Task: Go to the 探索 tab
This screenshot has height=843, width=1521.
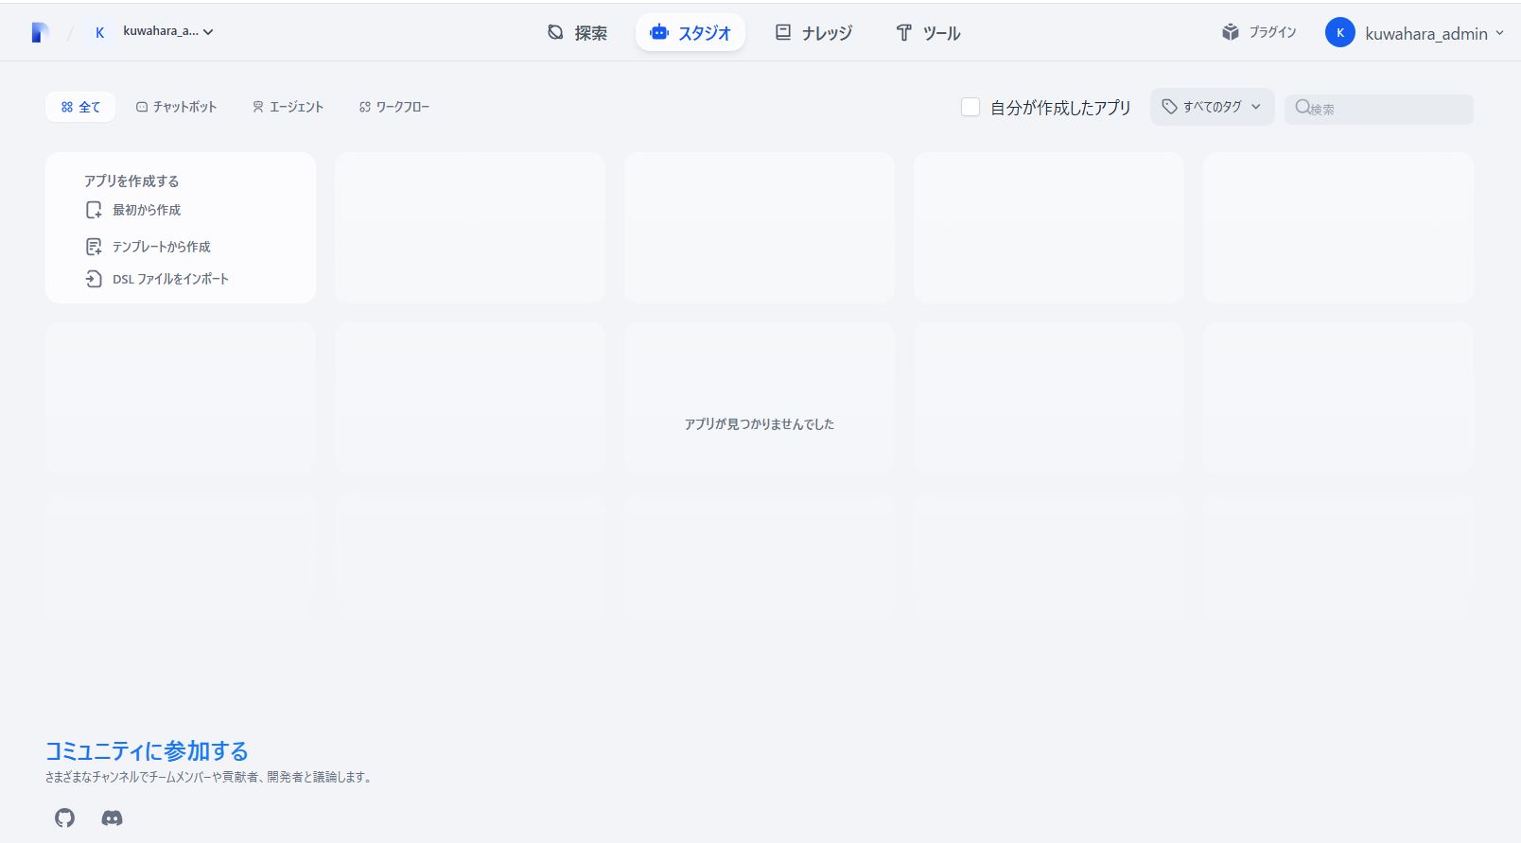Action: 577,33
